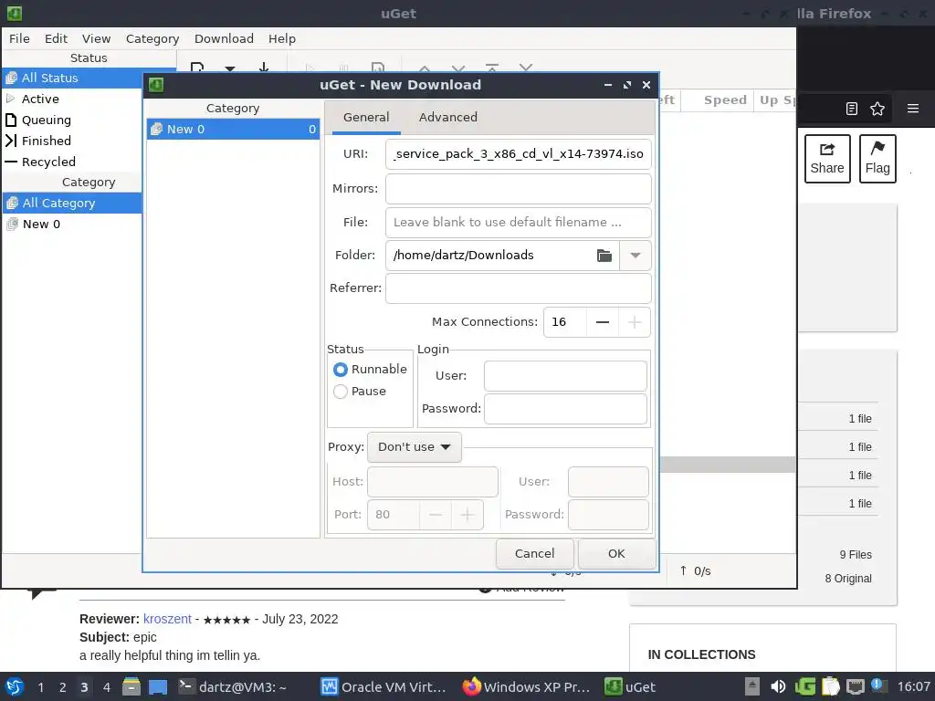Open the clipboard manager tray icon
Image resolution: width=935 pixels, height=701 pixels.
(830, 686)
